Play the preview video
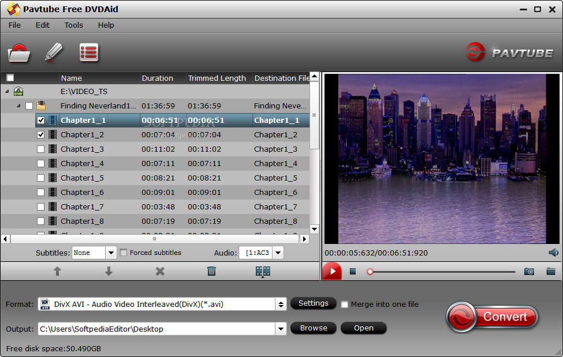 (332, 271)
